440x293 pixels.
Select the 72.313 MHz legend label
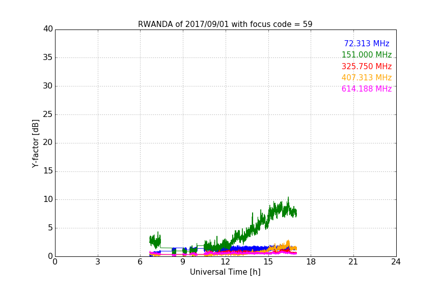[367, 43]
